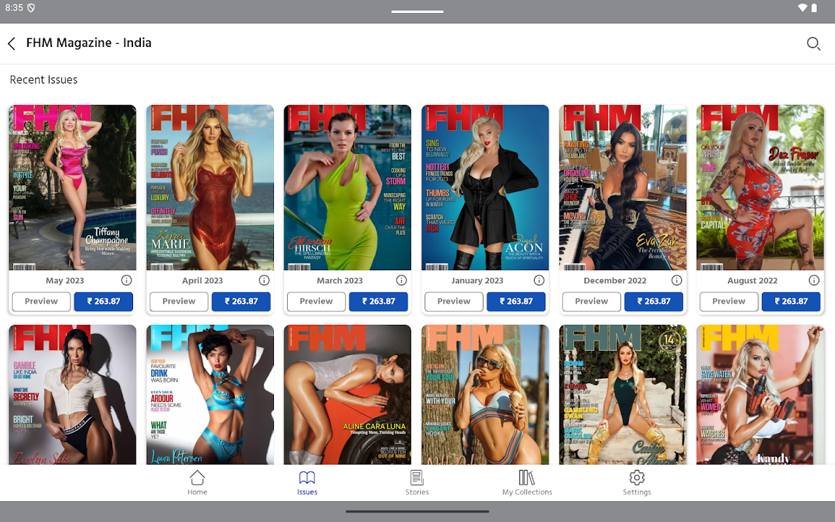Show info for December 2022 issue
Screen dimensions: 835x522
click(677, 281)
